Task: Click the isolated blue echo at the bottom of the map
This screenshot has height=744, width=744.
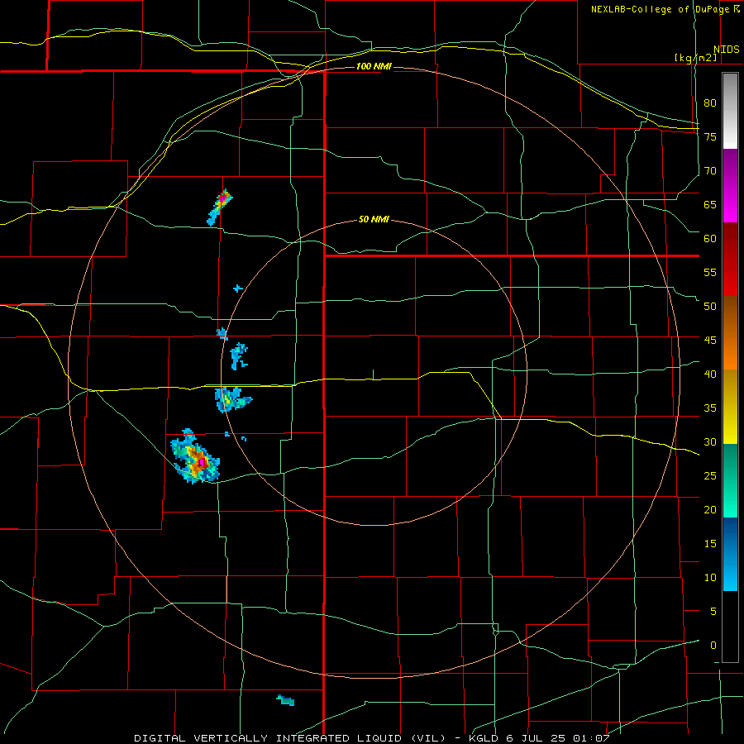Action: click(286, 700)
